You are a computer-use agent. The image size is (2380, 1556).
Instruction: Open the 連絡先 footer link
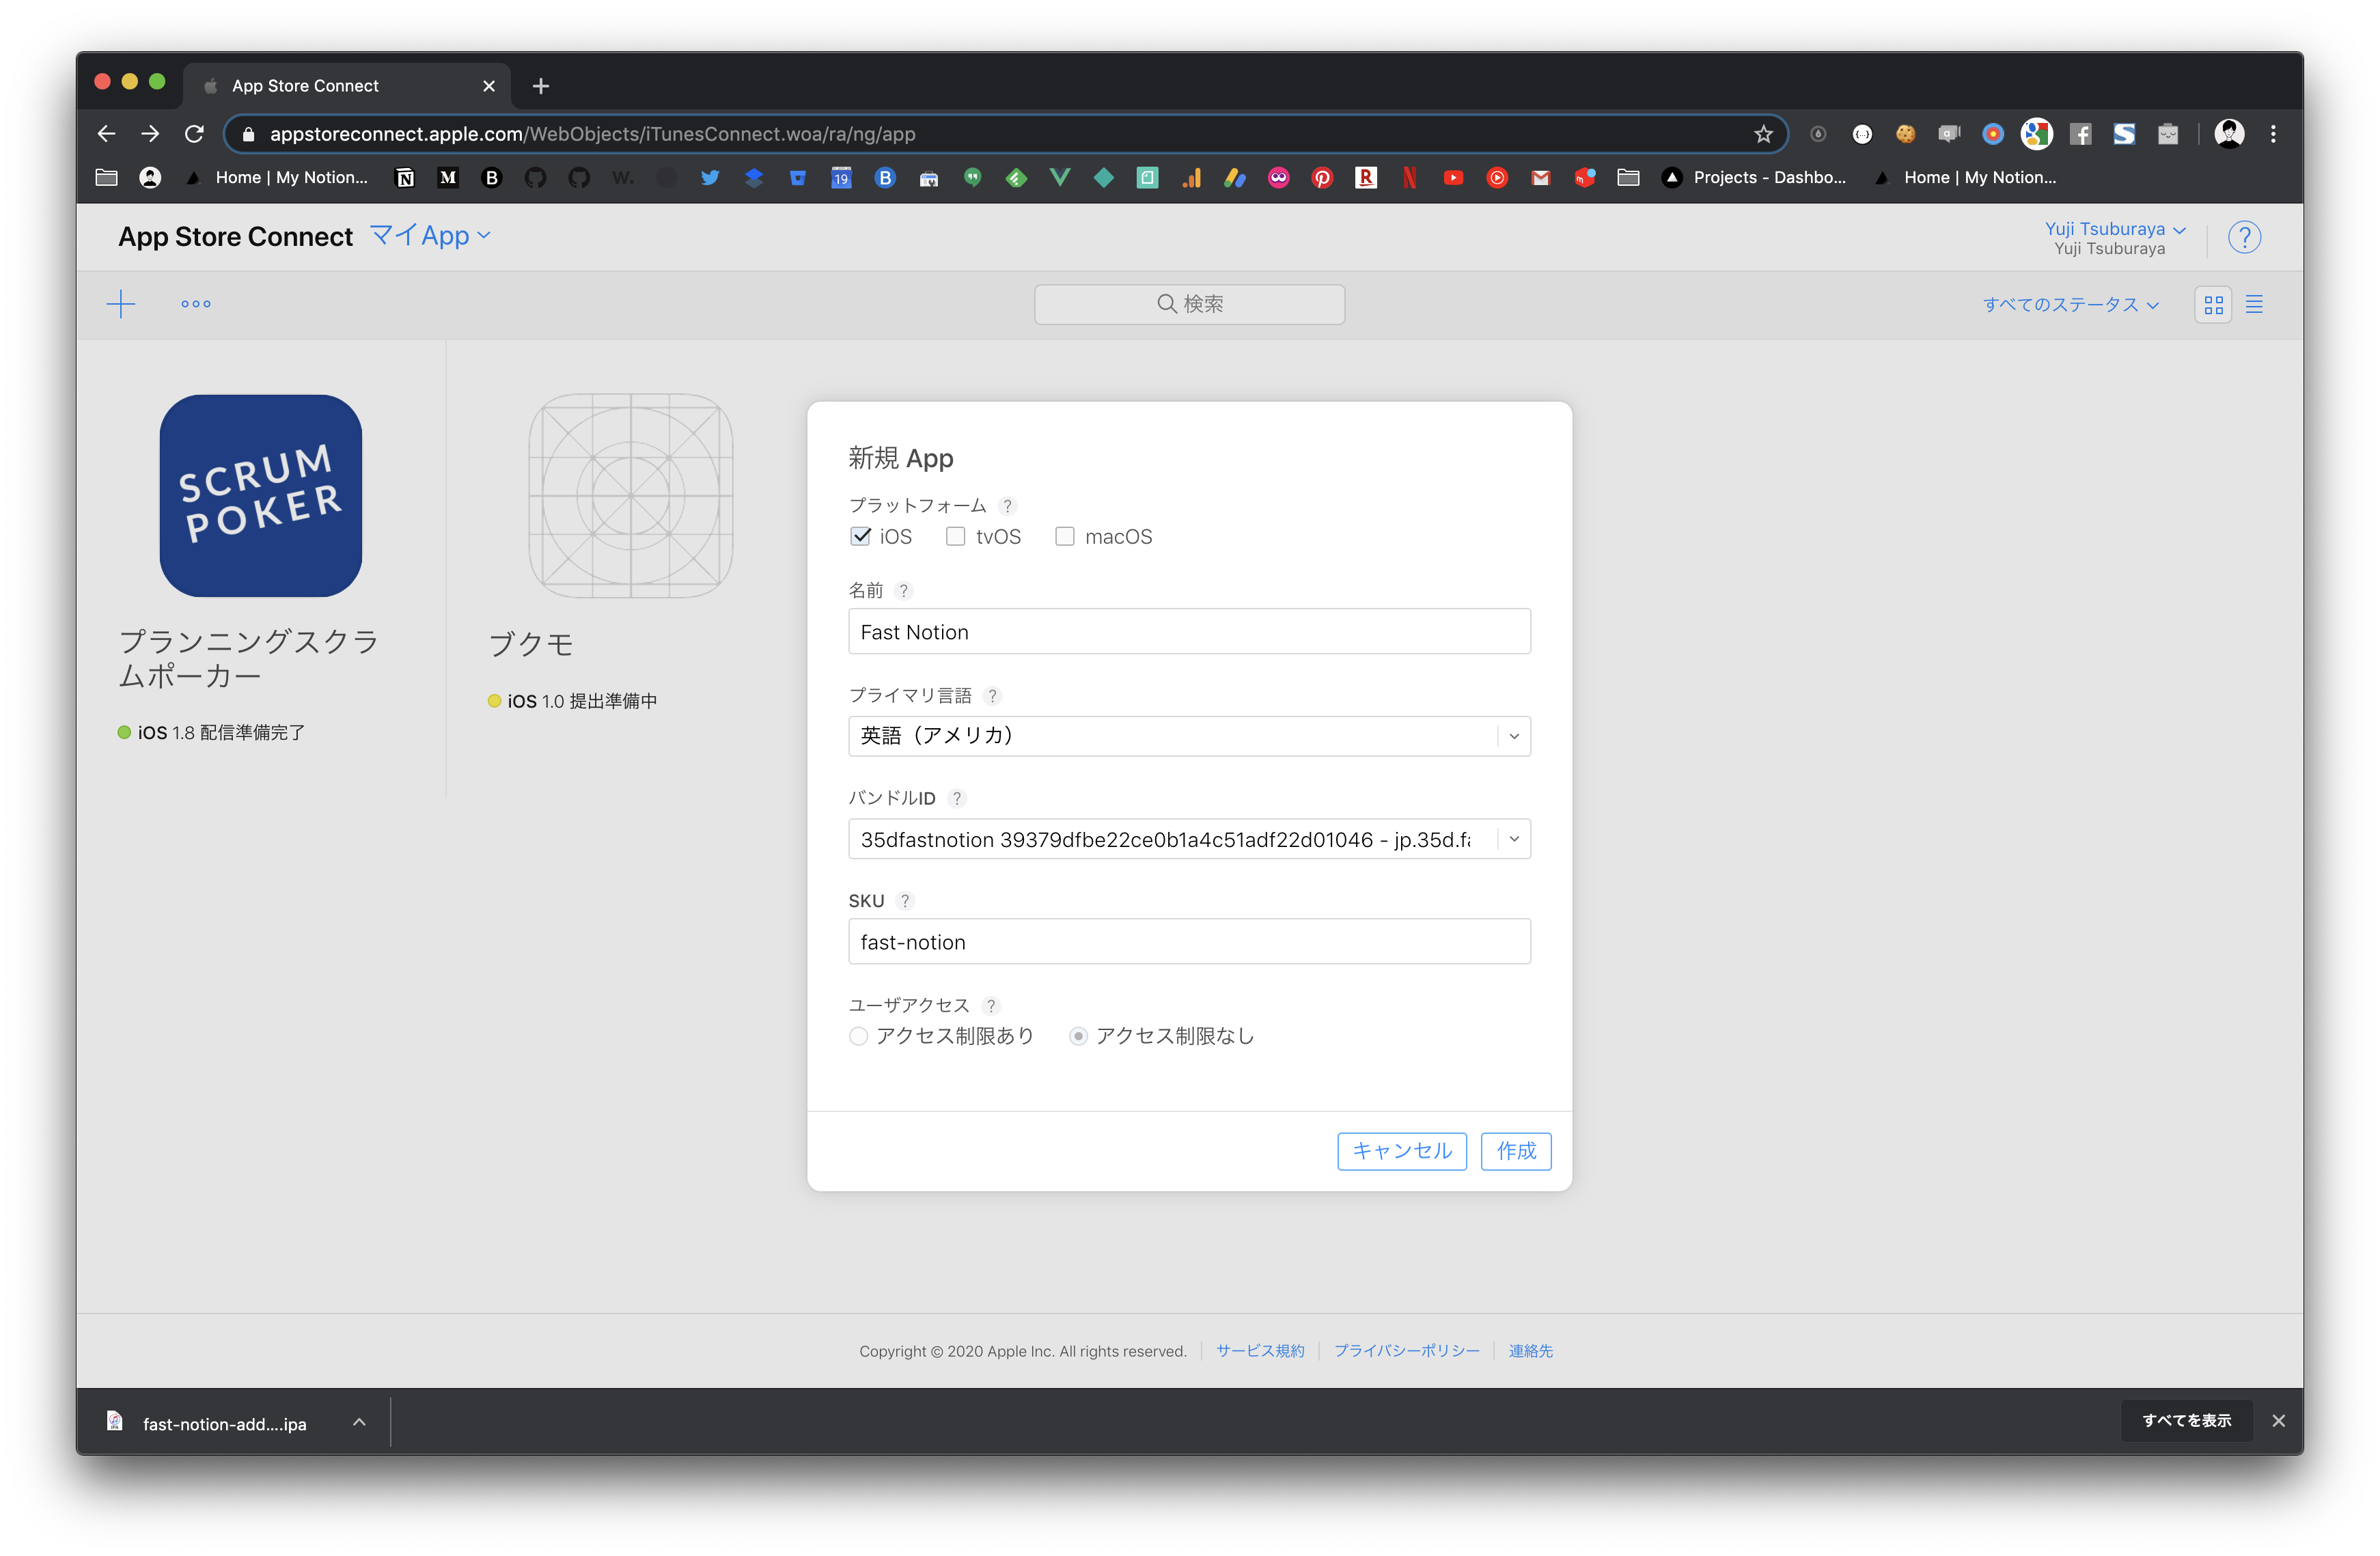[1530, 1351]
